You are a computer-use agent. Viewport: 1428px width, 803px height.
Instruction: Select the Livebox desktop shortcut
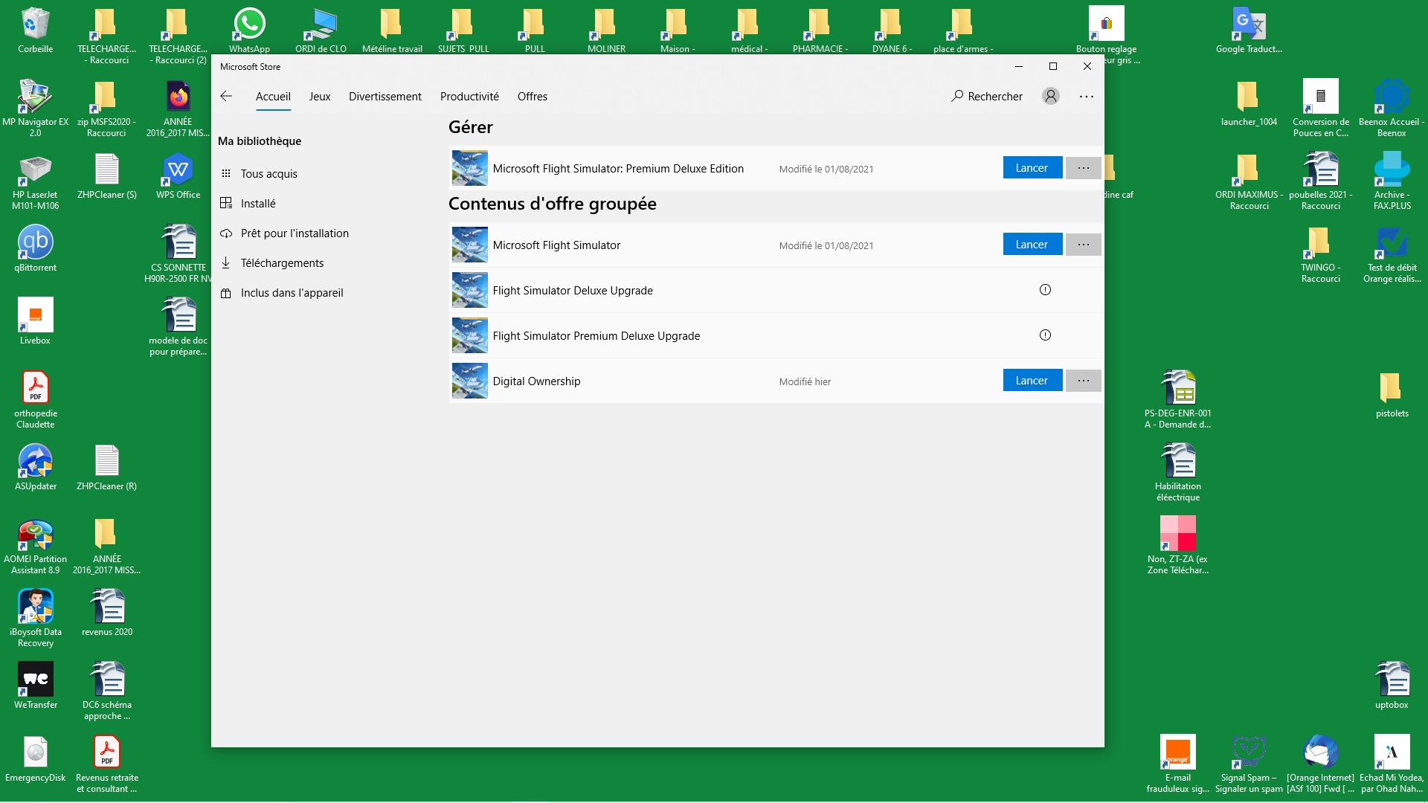click(x=35, y=322)
